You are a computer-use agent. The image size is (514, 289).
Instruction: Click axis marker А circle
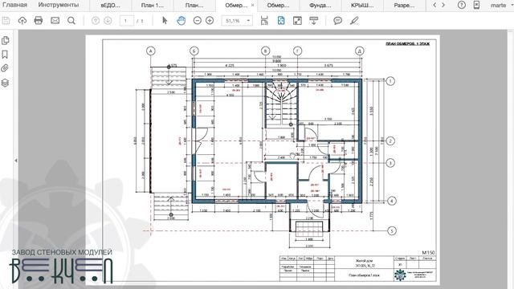[150, 51]
